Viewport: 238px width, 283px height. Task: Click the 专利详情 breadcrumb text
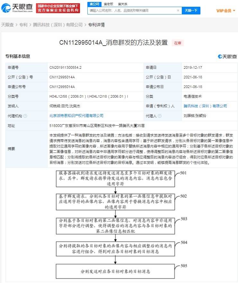click(x=96, y=25)
